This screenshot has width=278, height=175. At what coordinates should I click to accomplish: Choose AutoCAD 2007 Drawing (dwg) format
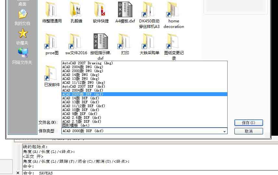(87, 63)
